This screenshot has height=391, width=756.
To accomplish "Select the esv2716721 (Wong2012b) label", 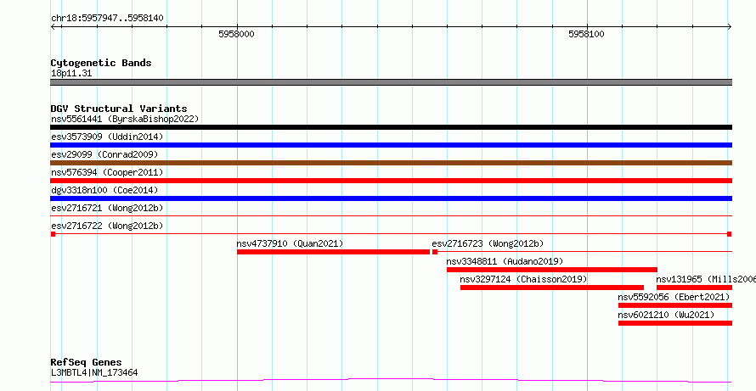I will point(107,208).
